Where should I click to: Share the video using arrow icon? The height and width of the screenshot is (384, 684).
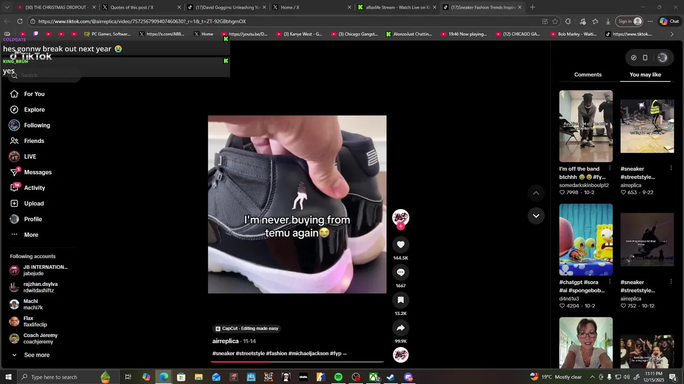pos(400,327)
